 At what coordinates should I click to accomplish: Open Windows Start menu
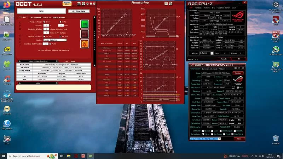(4, 156)
